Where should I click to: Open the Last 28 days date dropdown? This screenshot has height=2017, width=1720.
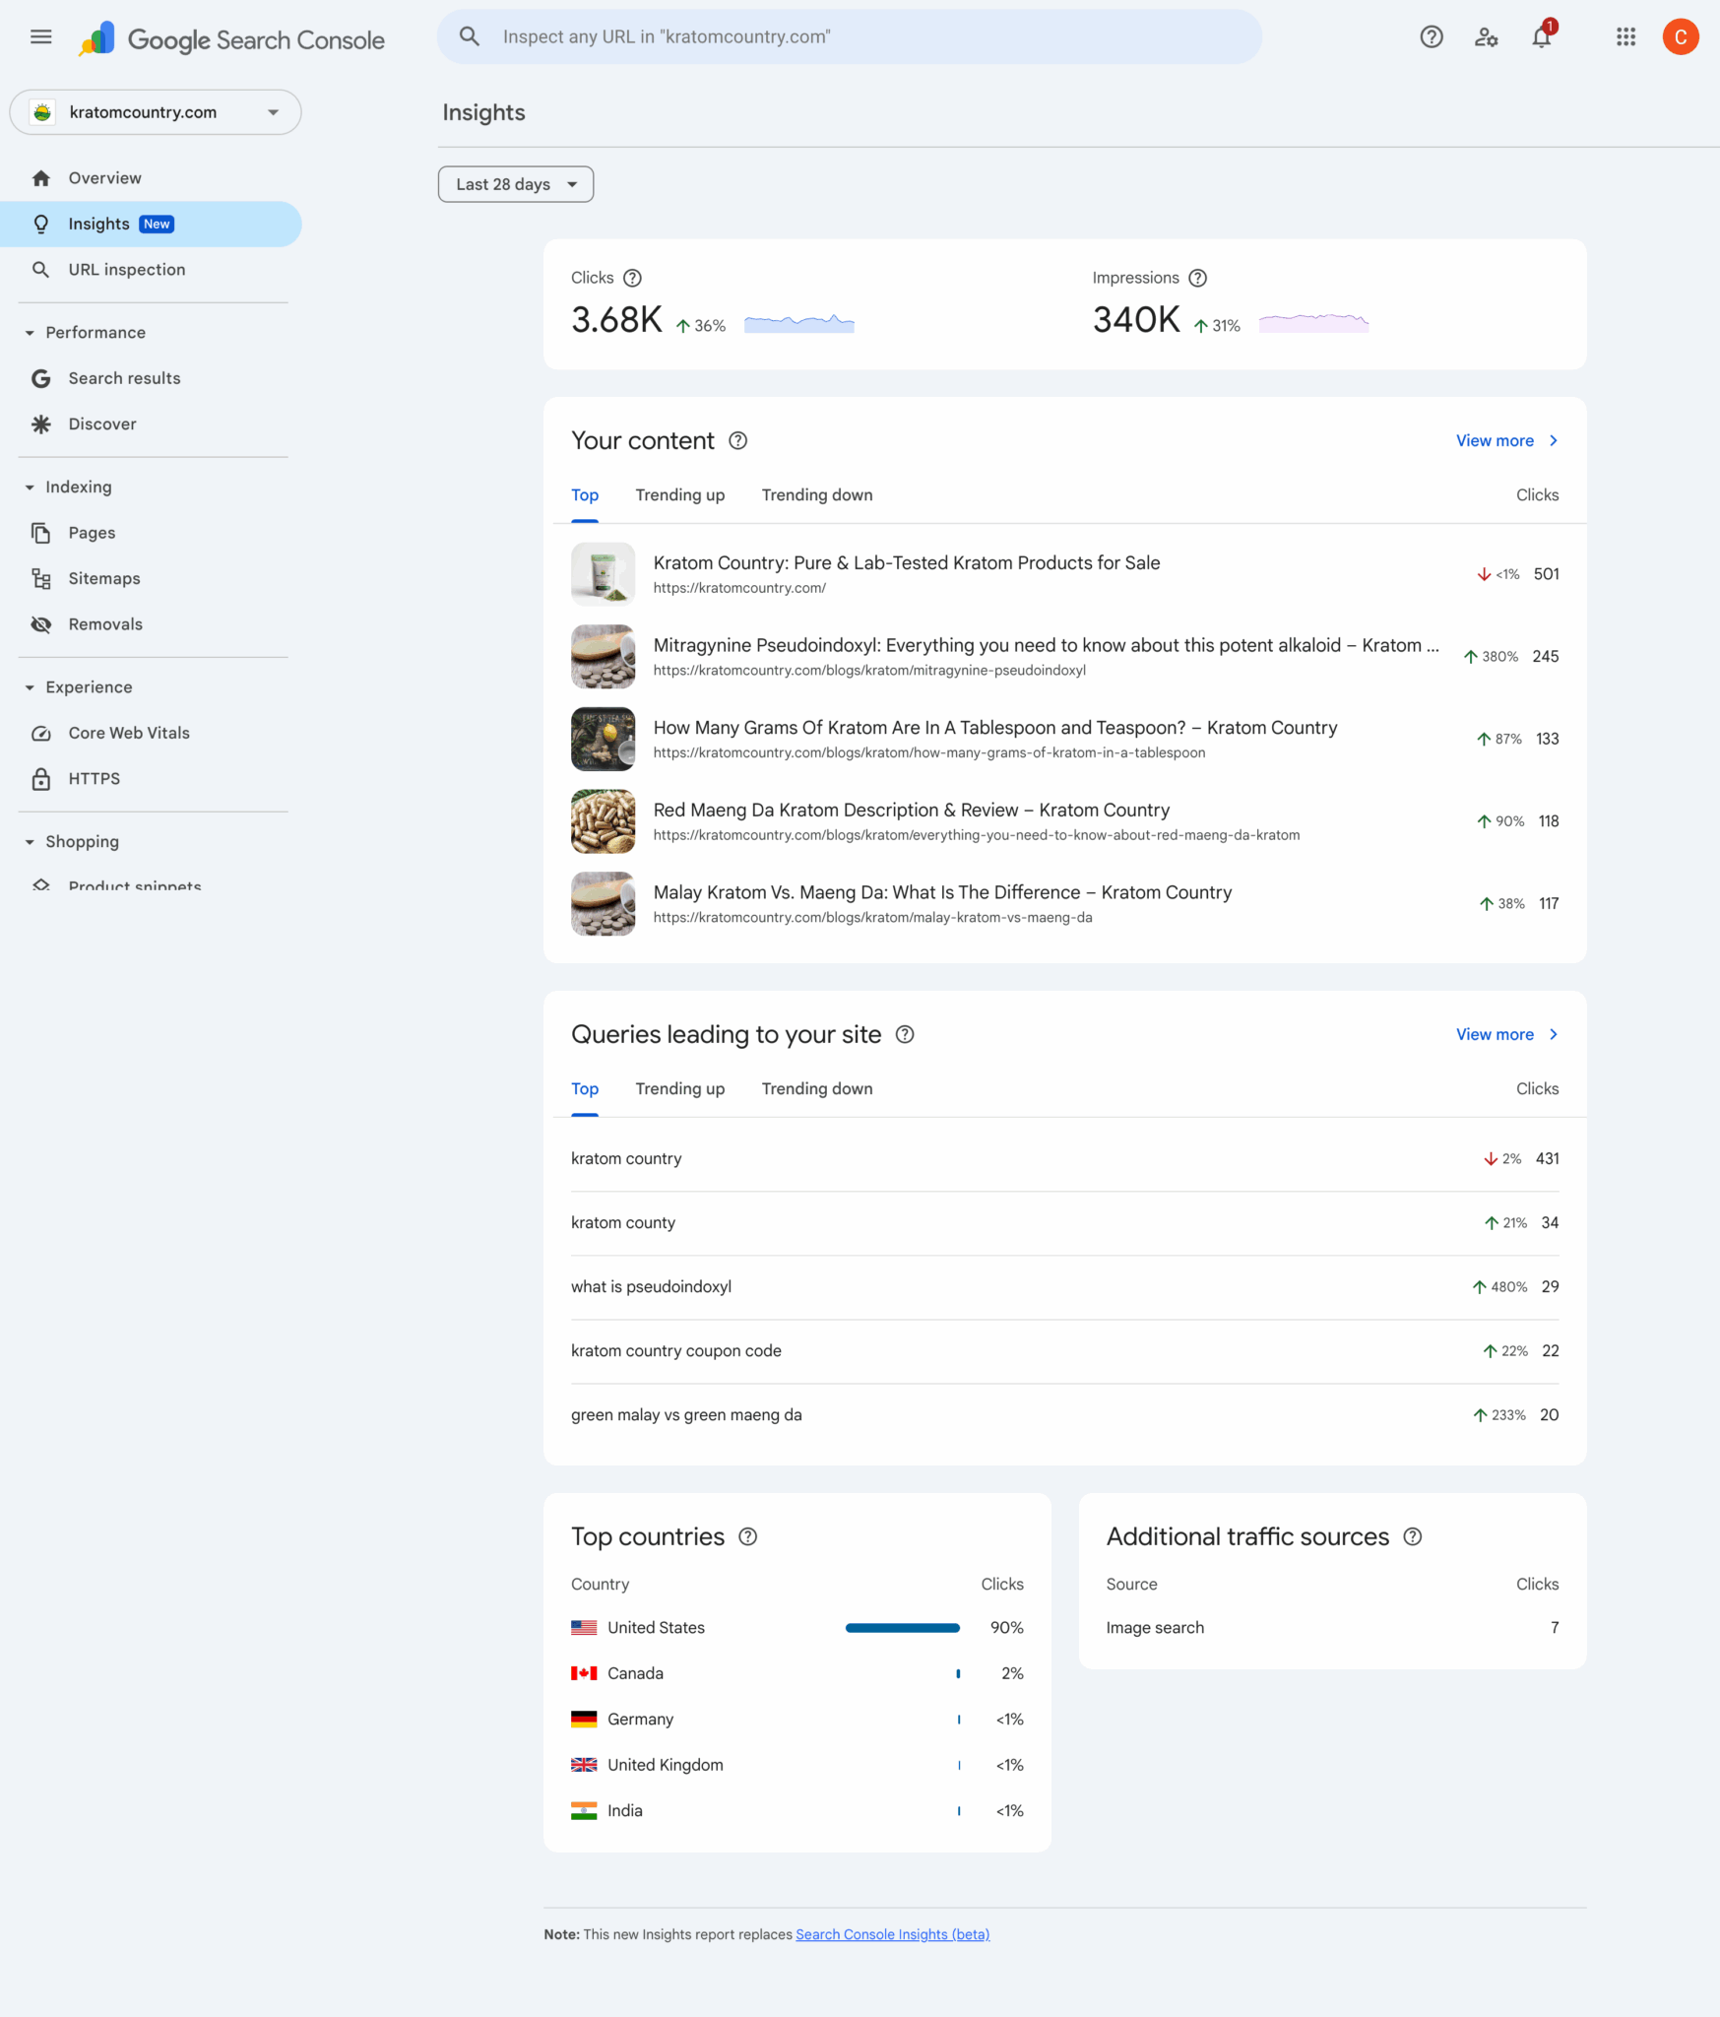516,184
